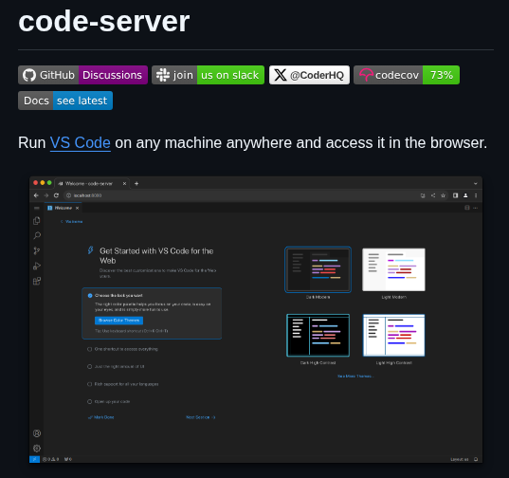The image size is (509, 478).
Task: Open the browser three-dot menu
Action: pos(476,195)
